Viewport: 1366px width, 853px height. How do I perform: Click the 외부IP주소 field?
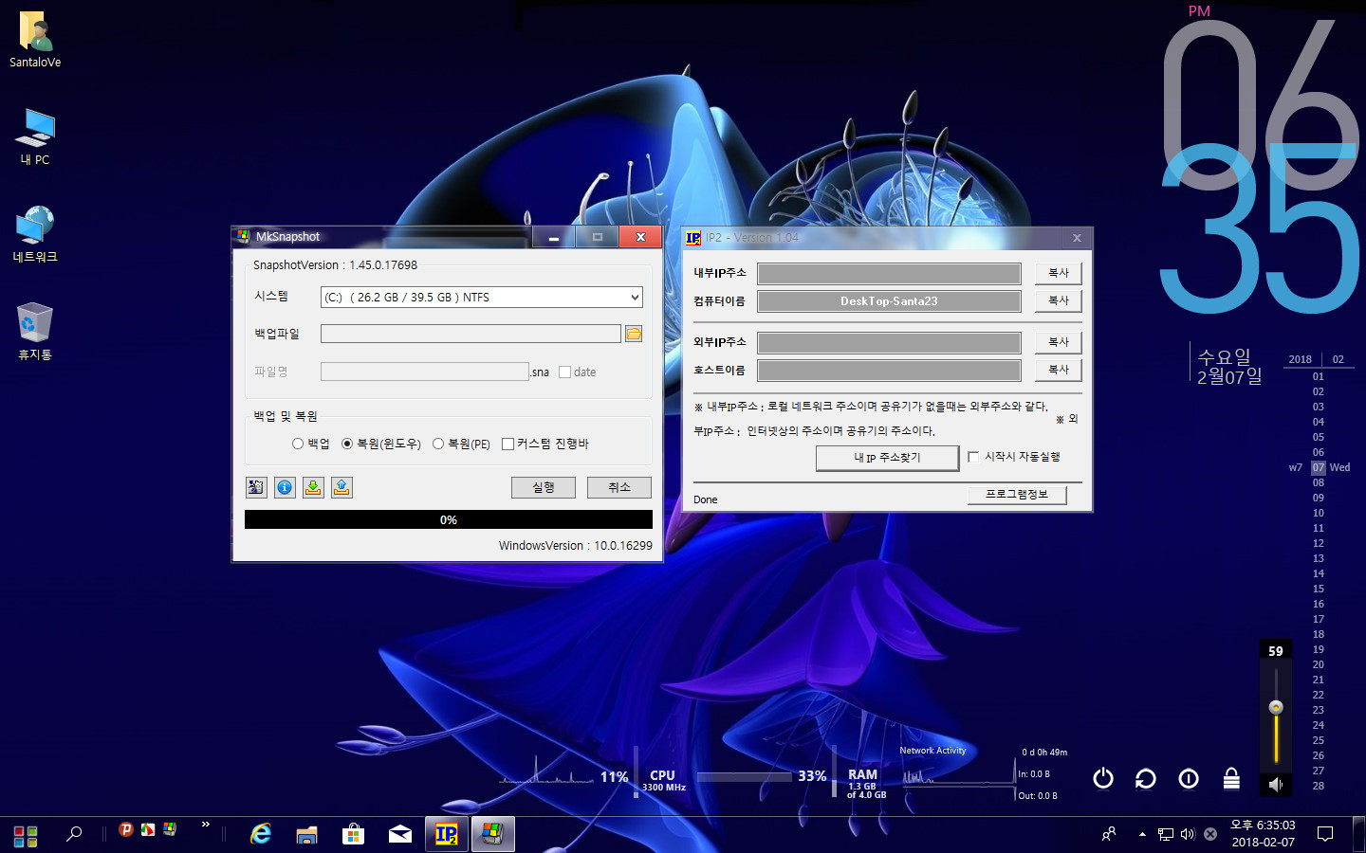pyautogui.click(x=889, y=342)
